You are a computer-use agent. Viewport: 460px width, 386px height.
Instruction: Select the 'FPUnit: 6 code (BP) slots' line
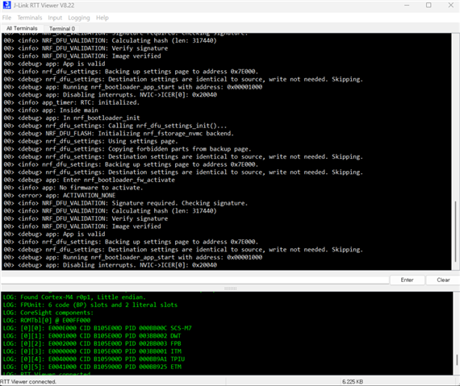pos(90,305)
